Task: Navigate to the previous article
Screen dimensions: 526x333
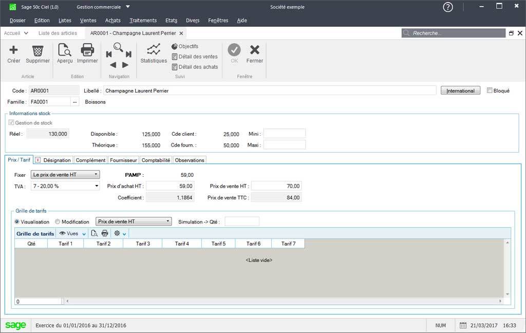Action: (113, 65)
